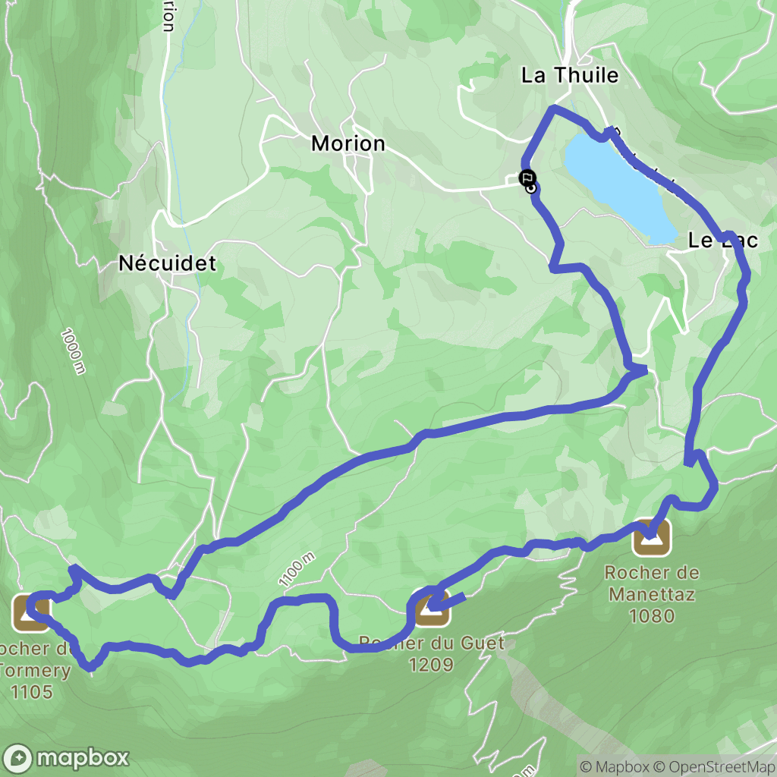Click the route start flag marker
Screen dimensions: 777x777
tap(527, 178)
